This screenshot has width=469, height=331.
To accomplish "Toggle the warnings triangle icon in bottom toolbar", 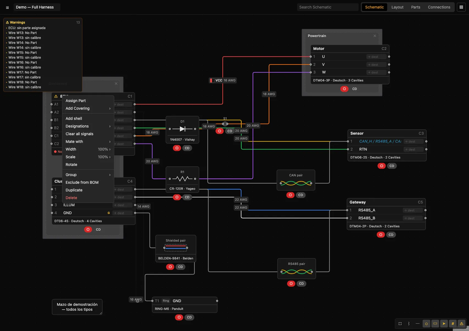I will 462,324.
